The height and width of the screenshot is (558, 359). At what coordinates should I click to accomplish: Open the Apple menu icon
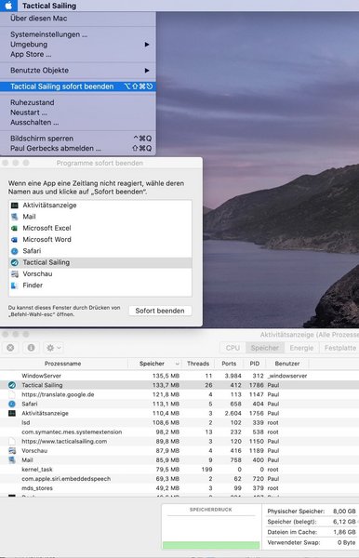coord(8,6)
